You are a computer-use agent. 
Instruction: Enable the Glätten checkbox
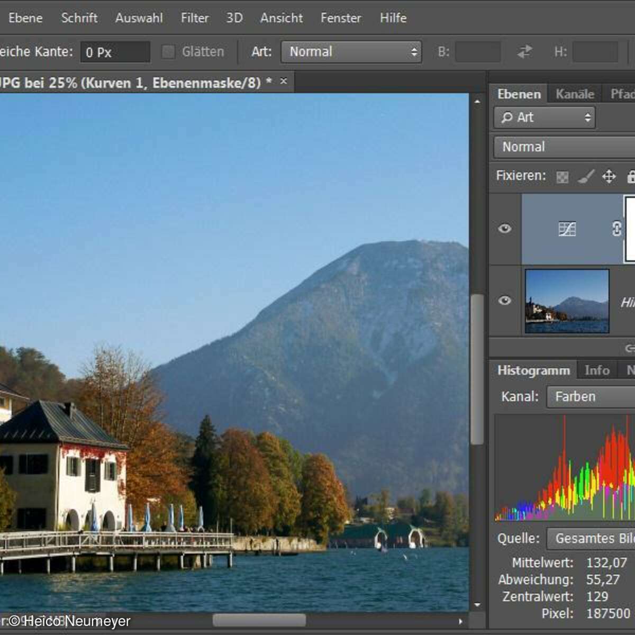click(x=168, y=52)
